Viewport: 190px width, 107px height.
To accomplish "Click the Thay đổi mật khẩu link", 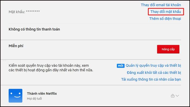I will tap(166, 12).
